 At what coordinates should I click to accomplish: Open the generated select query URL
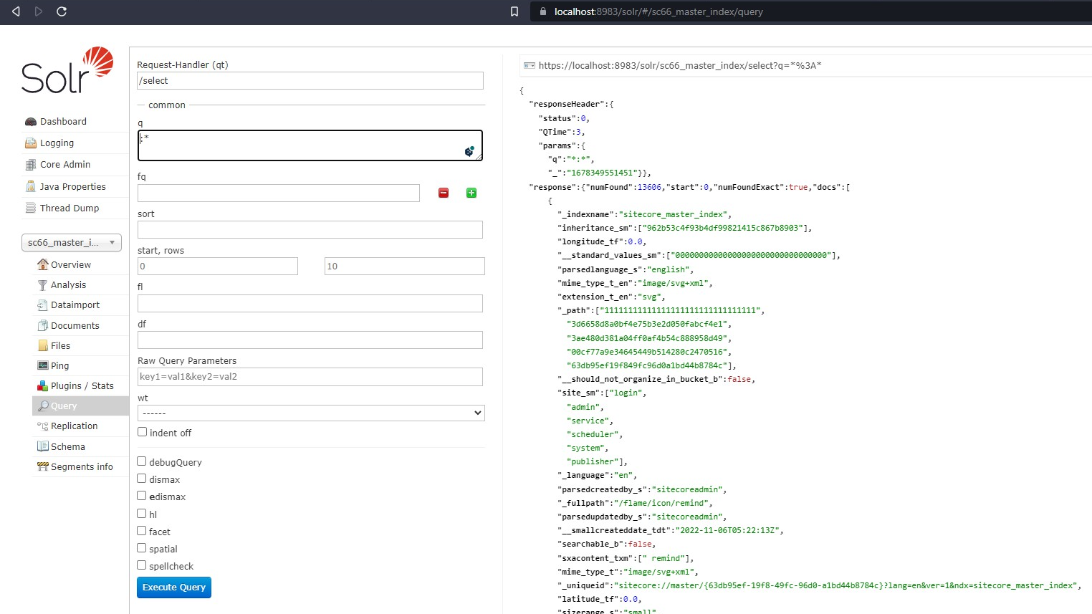[681, 65]
